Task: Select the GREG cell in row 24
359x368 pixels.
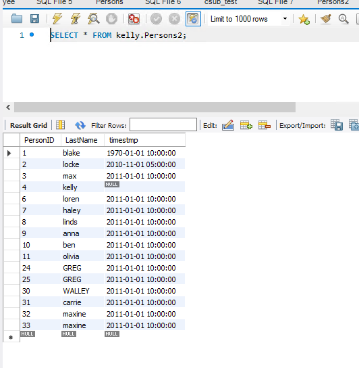Action: (x=82, y=268)
